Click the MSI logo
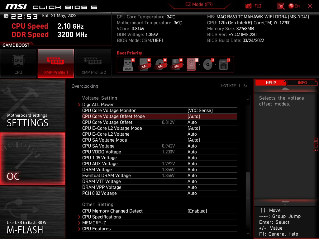Viewport: 319px width, 239px height. (x=16, y=7)
